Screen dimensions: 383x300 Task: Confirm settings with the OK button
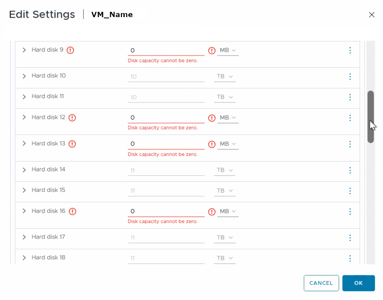click(358, 283)
